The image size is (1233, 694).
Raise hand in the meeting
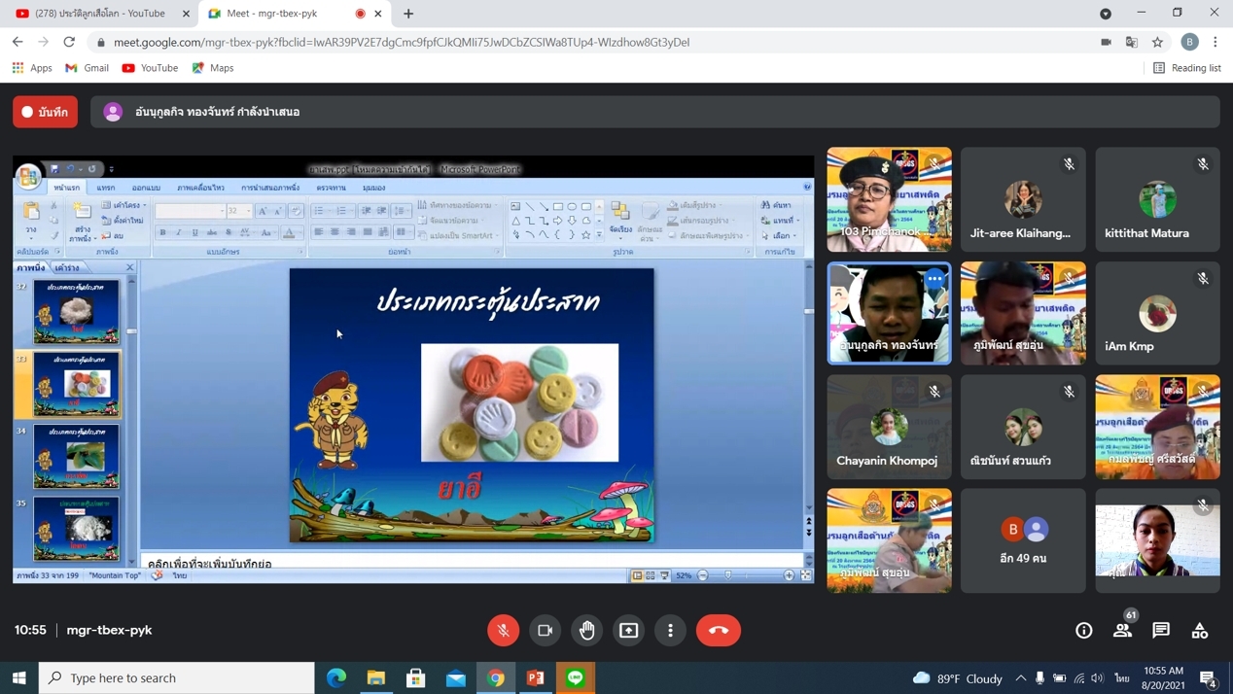coord(587,630)
